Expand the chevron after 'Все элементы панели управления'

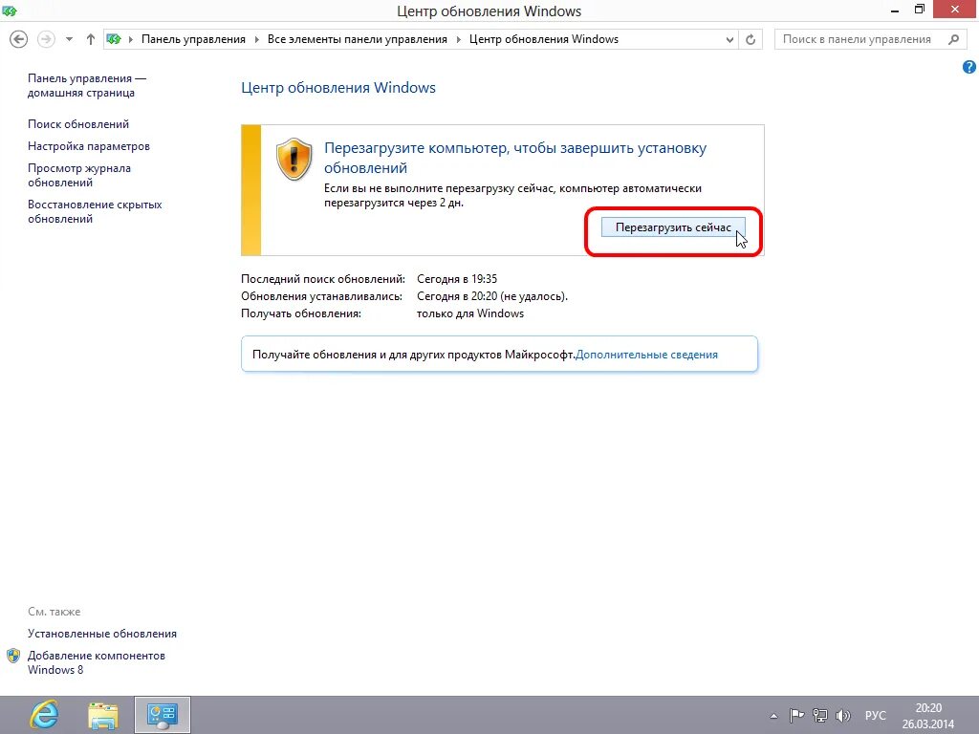pos(458,39)
